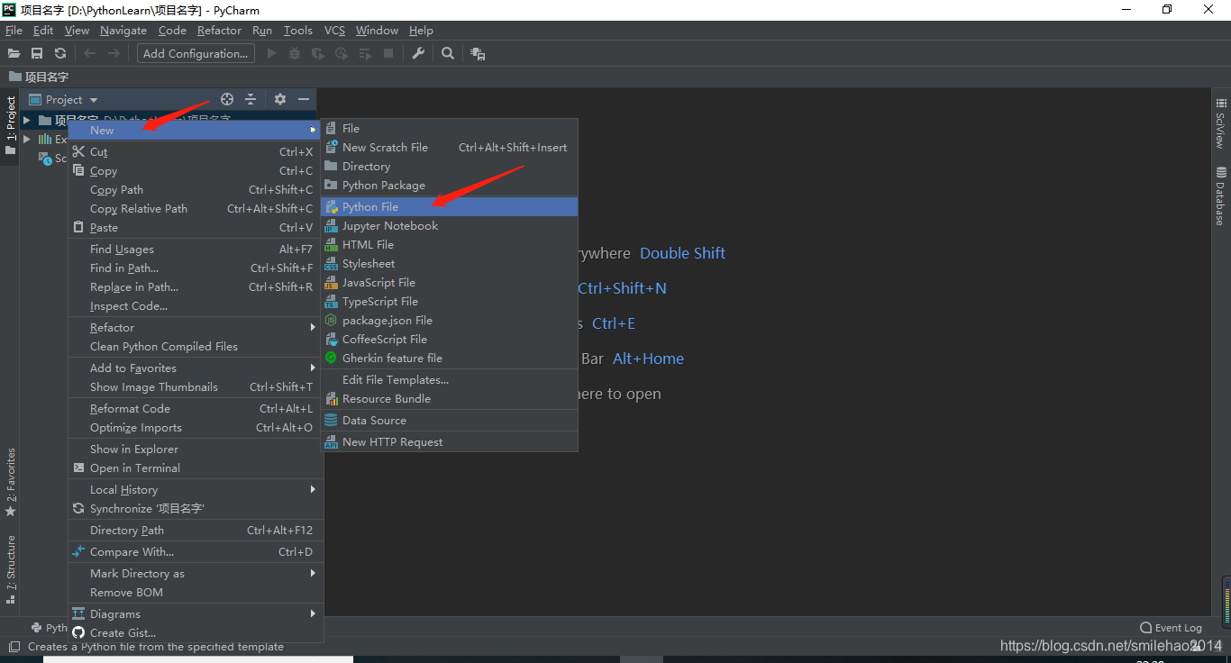Select New Scratch File entry
This screenshot has width=1231, height=663.
tap(449, 147)
